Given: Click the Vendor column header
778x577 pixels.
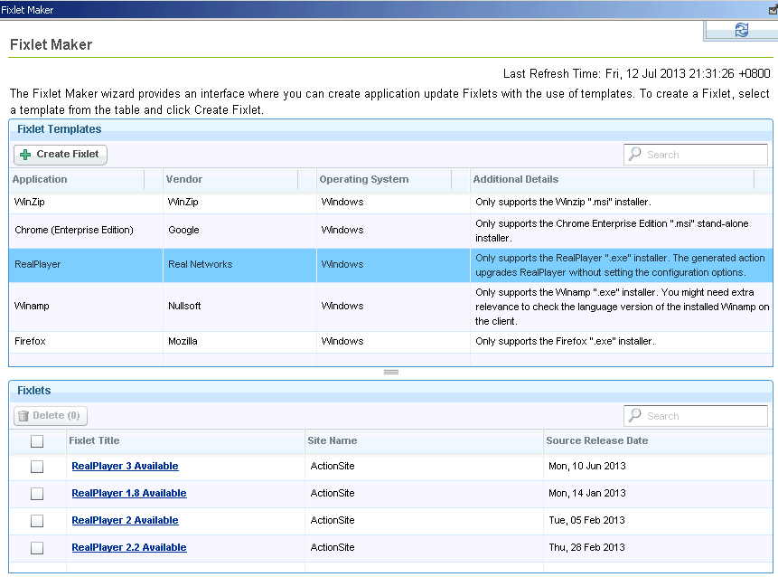Looking at the screenshot, I should (x=185, y=179).
